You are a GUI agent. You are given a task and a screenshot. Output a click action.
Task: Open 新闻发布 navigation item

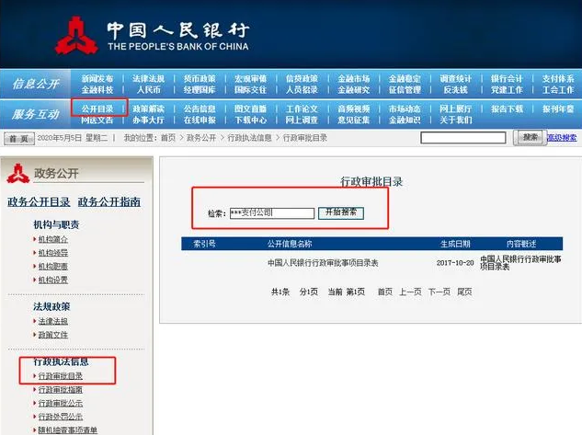[x=97, y=79]
